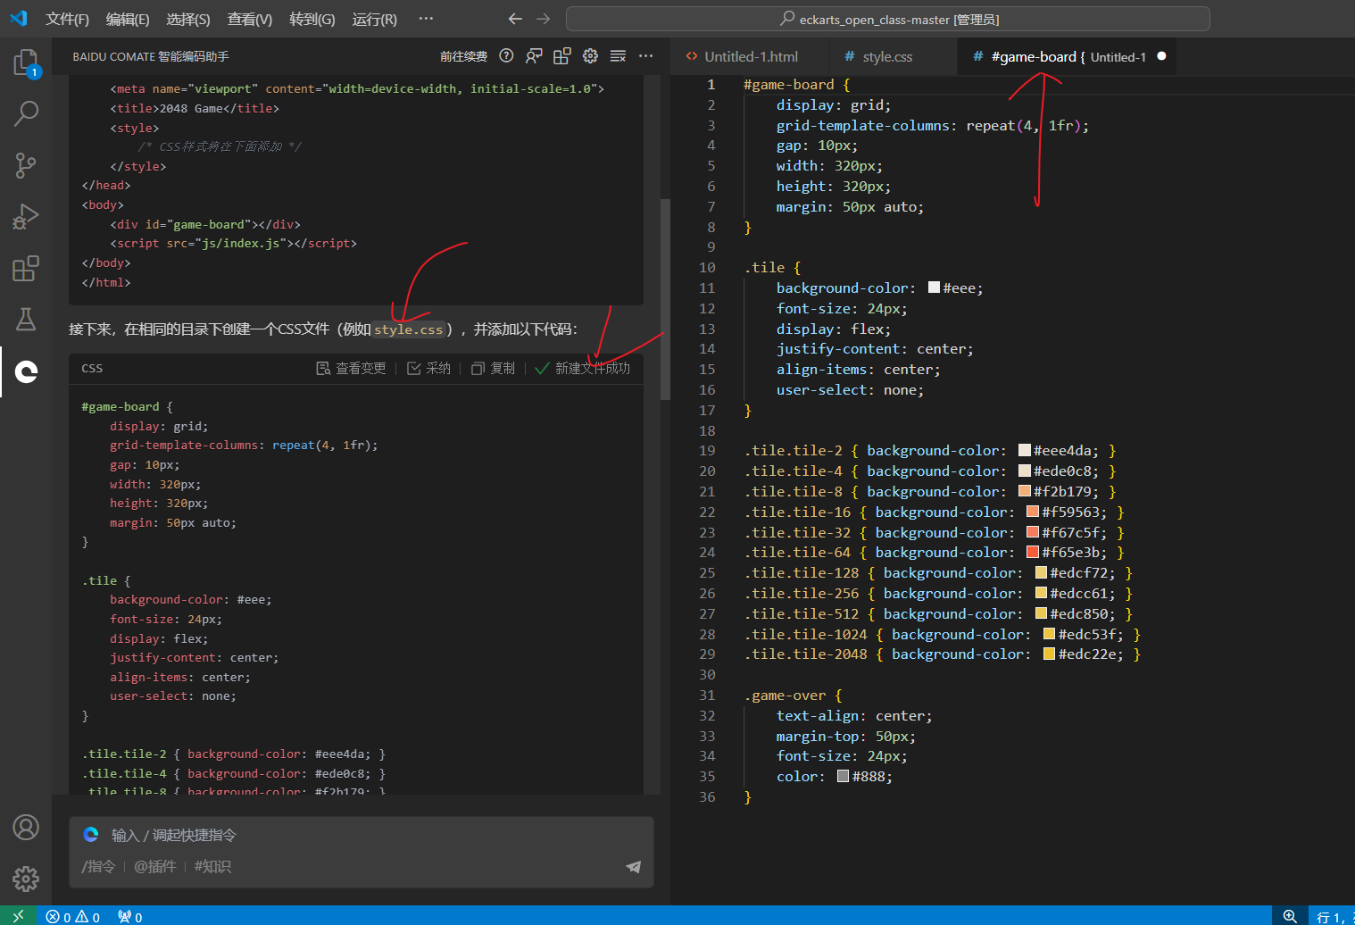Open errors count in status bar
Screen dimensions: 1355x925
[59, 917]
